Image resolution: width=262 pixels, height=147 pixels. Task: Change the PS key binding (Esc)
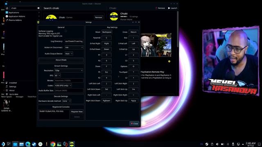[106, 72]
